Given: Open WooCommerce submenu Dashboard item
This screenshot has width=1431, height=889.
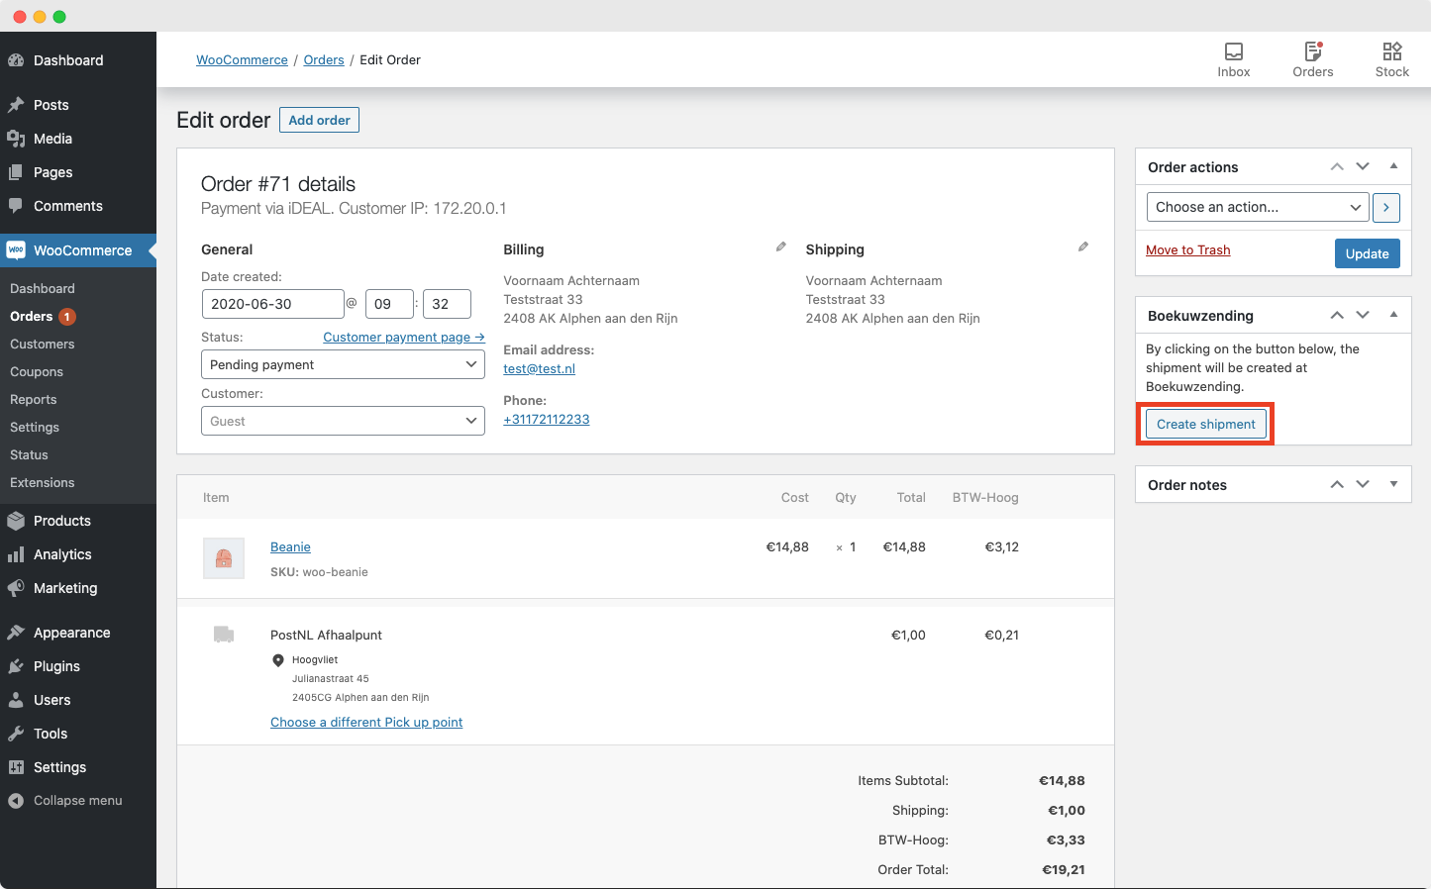Looking at the screenshot, I should pos(43,289).
